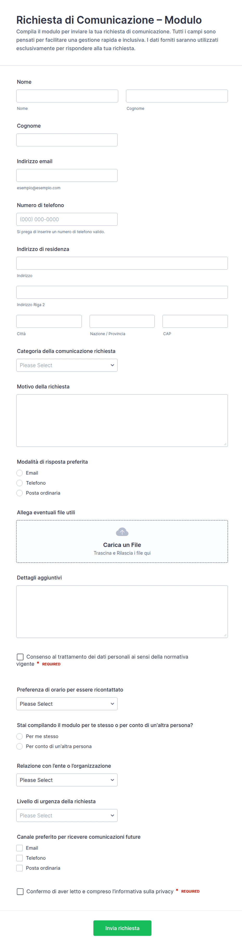Open the Categoria della comunicazione dropdown
Image resolution: width=242 pixels, height=947 pixels.
point(67,365)
